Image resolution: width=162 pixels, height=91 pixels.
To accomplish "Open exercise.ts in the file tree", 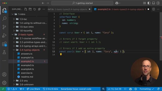I will pos(28,73).
